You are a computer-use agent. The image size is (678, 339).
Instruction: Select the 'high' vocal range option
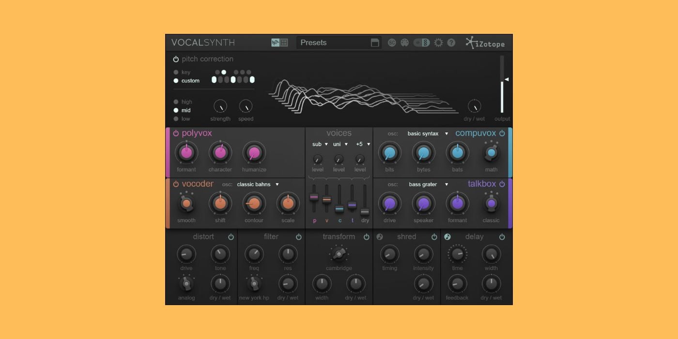176,102
